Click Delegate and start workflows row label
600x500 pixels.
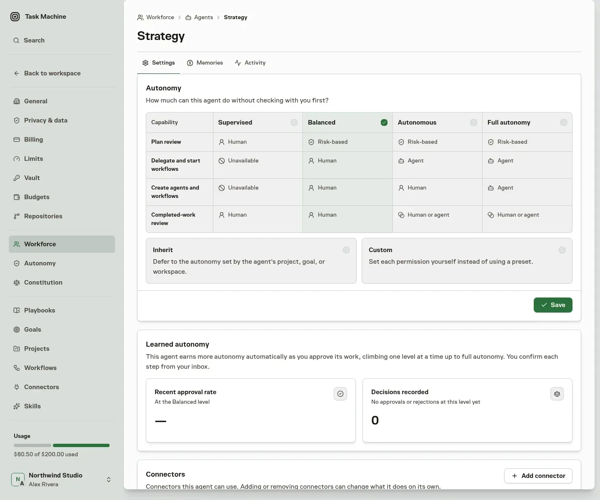(176, 165)
